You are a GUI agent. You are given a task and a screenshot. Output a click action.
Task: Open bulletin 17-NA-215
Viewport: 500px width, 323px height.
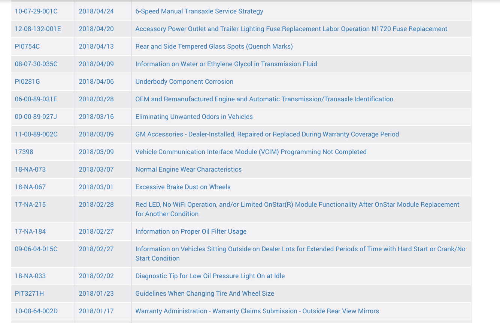click(x=30, y=204)
